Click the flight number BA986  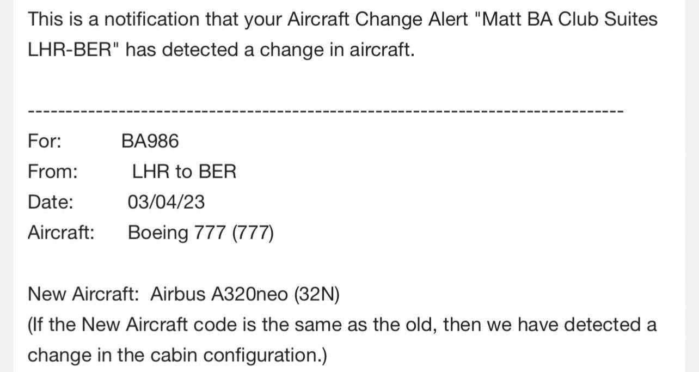[x=150, y=142]
